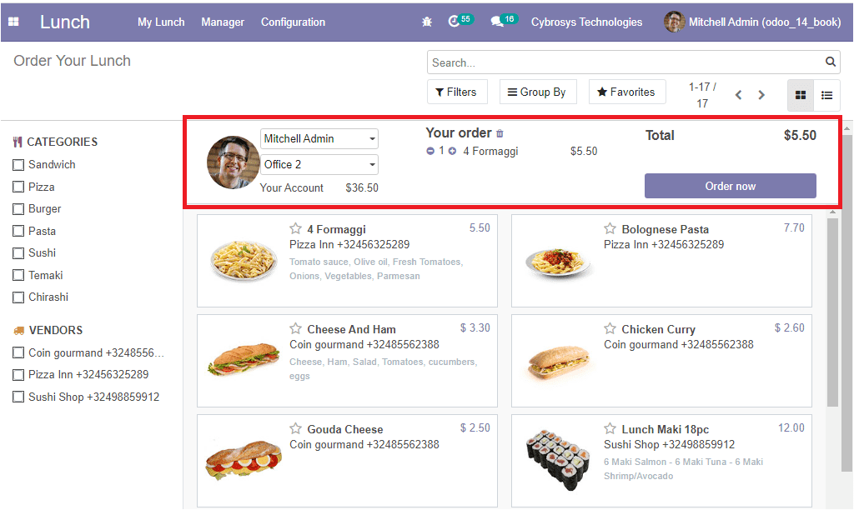Viewport: 854px width, 510px height.
Task: Open the My Lunch menu
Action: click(161, 22)
